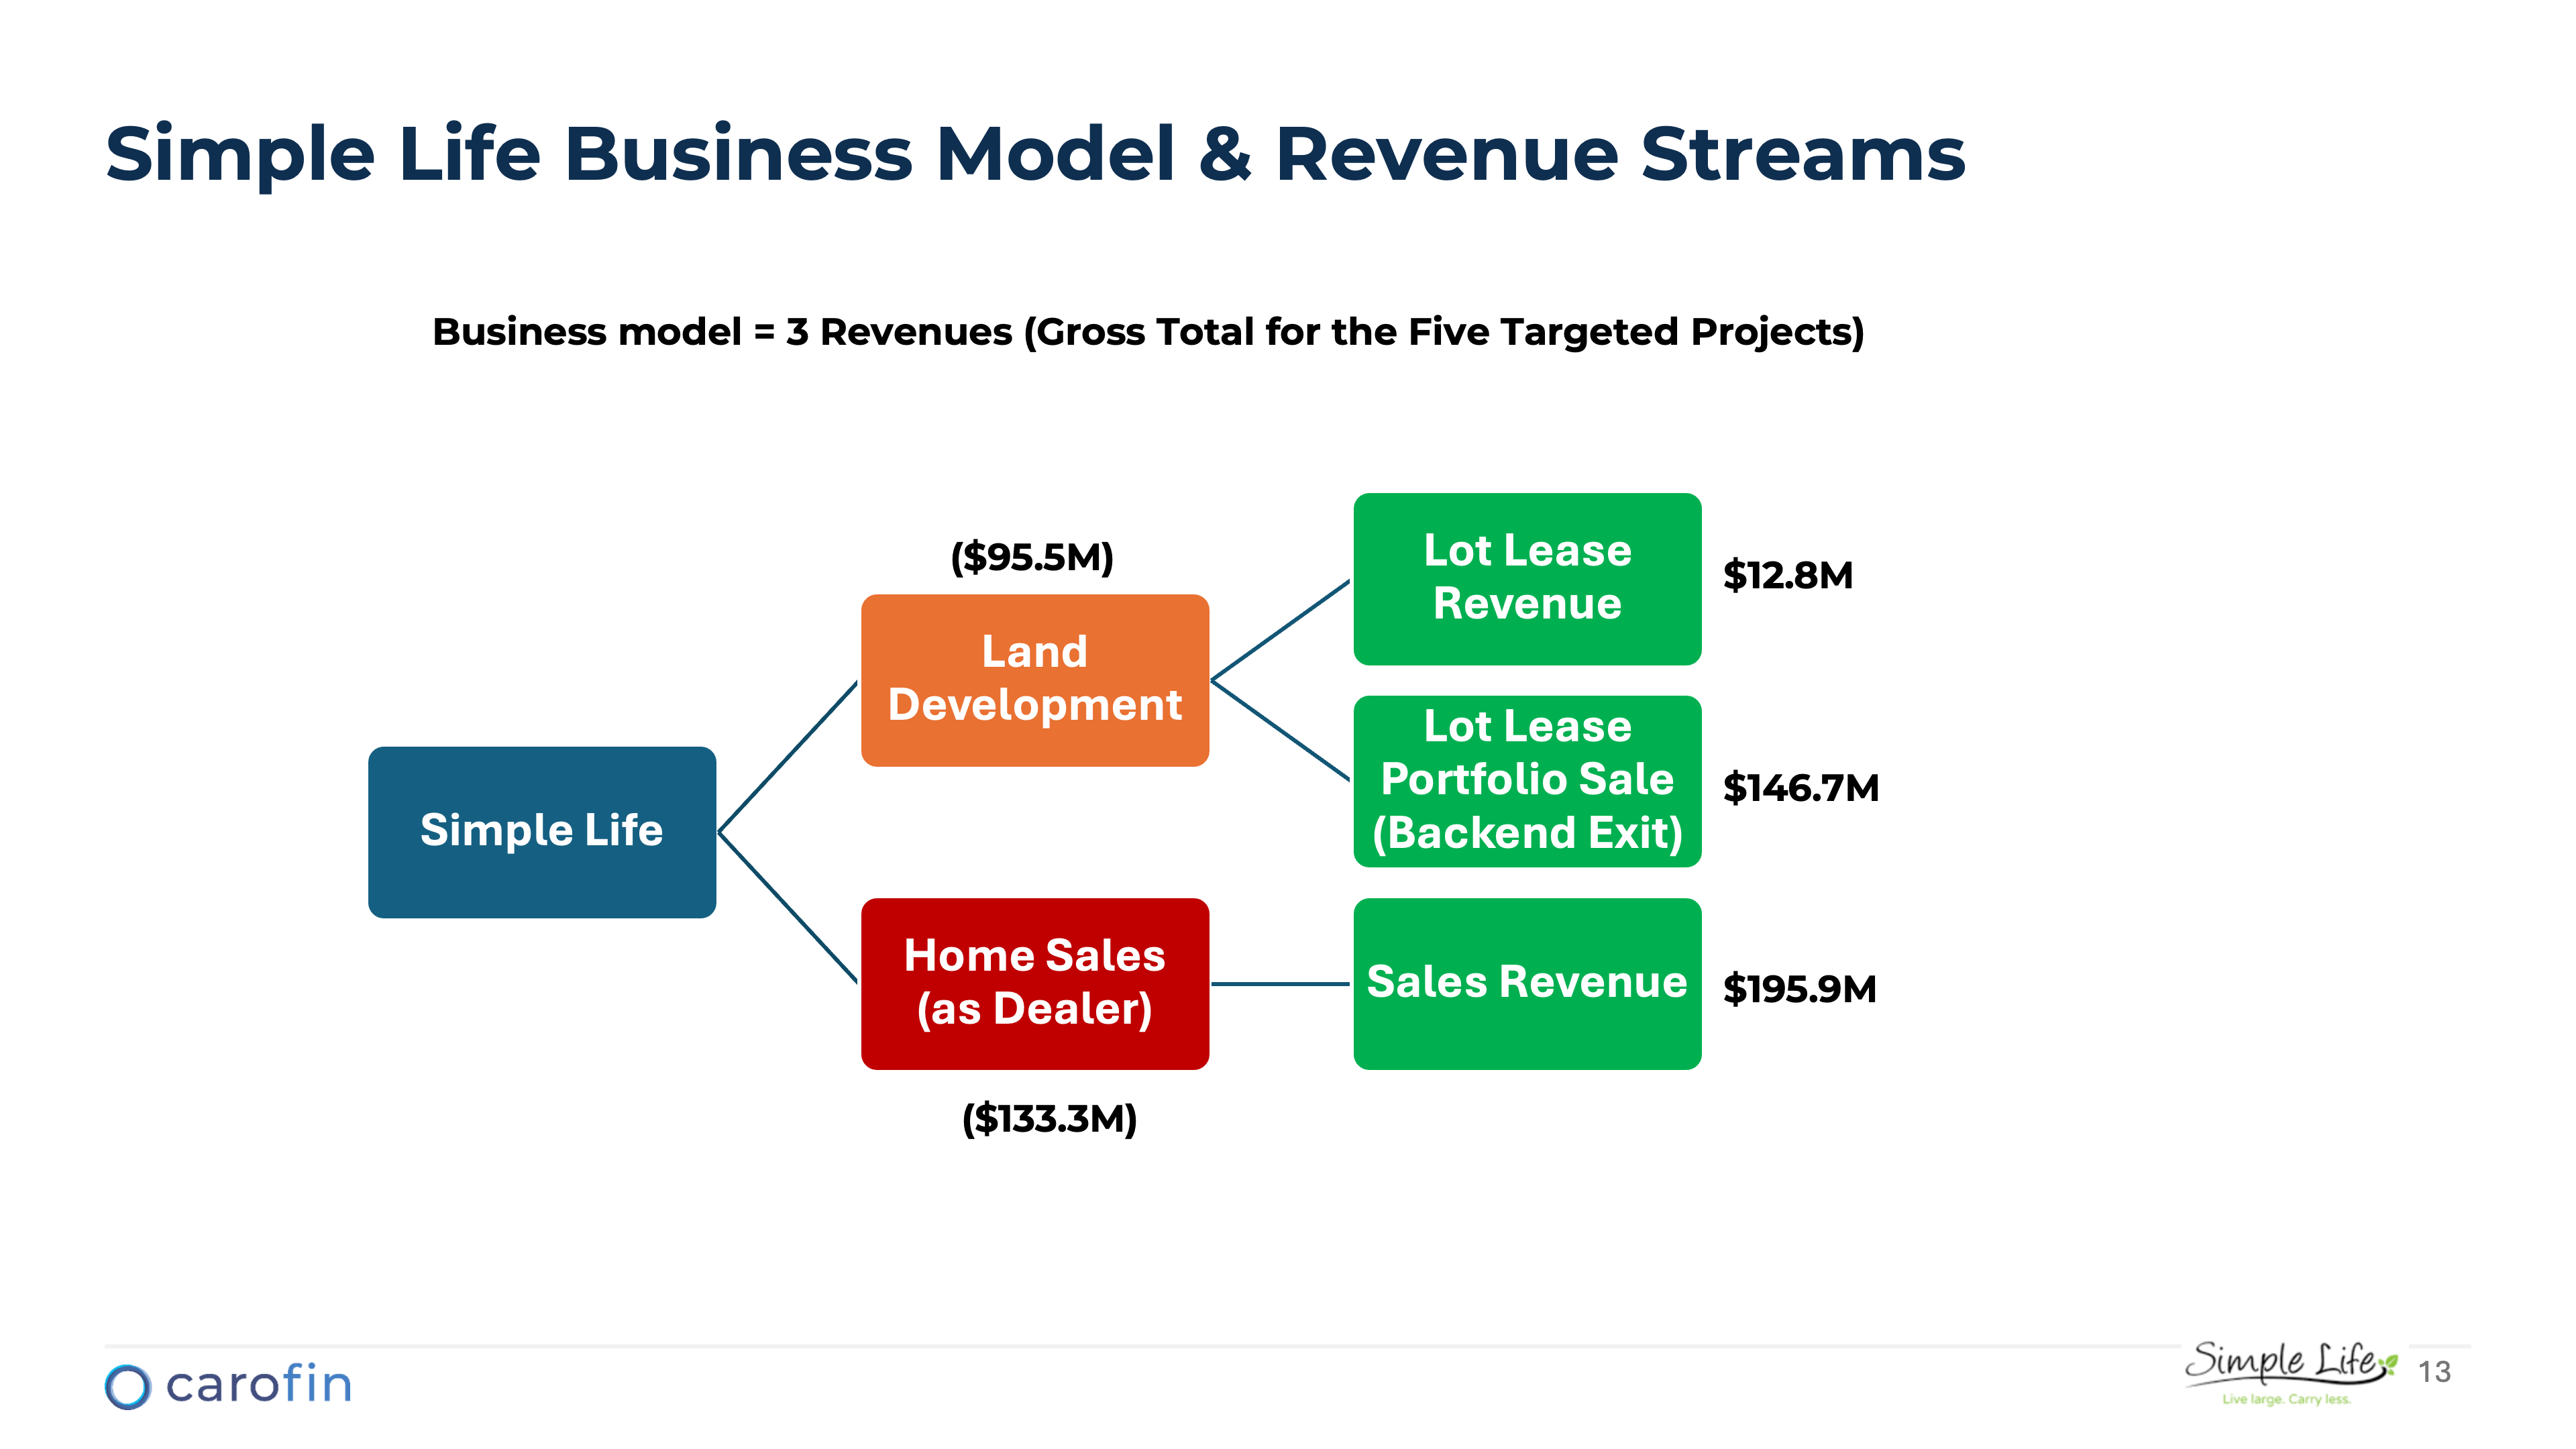The height and width of the screenshot is (1449, 2576).
Task: Click Lot Lease Portfolio Sale (Backend Exit) box
Action: click(1526, 781)
